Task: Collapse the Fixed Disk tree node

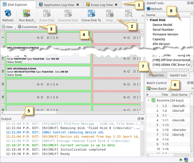Action: click(x=148, y=20)
